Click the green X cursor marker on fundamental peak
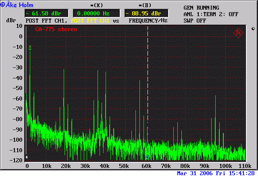Image resolution: width=258 pixels, height=176 pixels. point(30,48)
